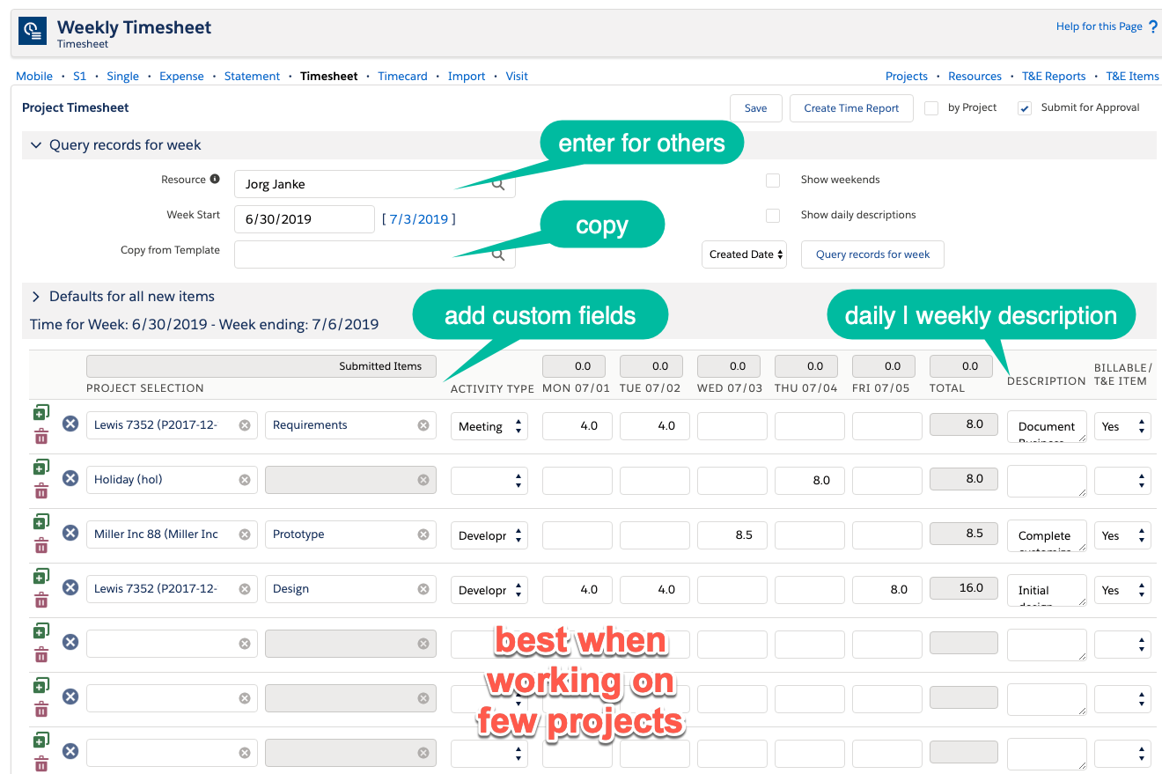Click Create Time Report
1162x774 pixels.
click(x=850, y=107)
